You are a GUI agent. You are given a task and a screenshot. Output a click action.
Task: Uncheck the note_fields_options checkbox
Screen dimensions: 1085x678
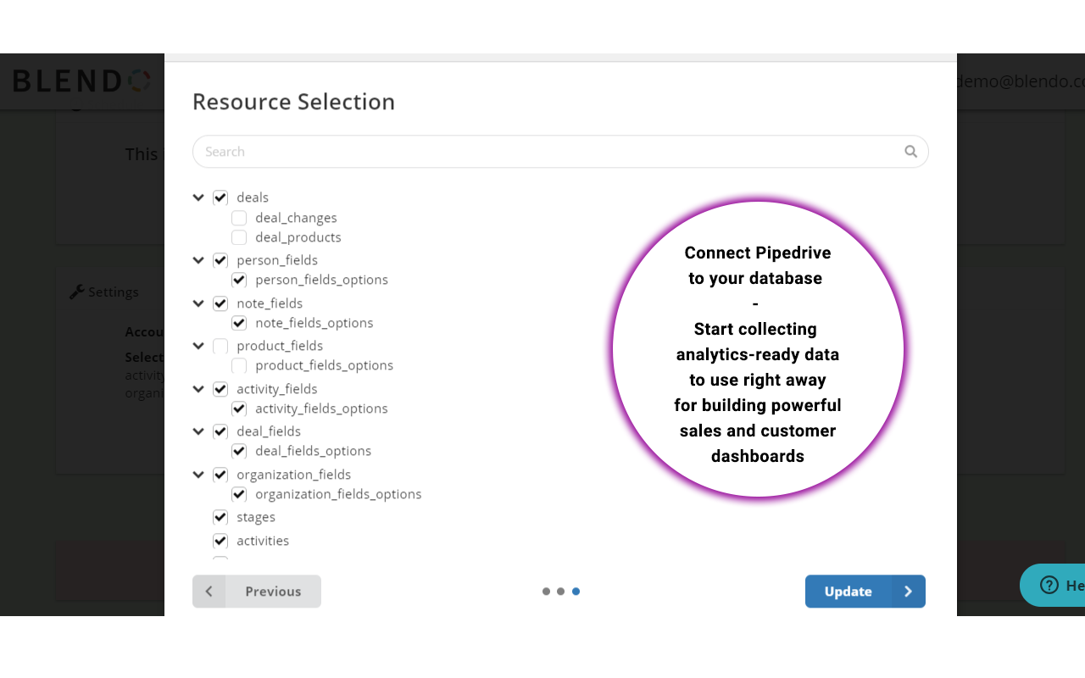[239, 322]
